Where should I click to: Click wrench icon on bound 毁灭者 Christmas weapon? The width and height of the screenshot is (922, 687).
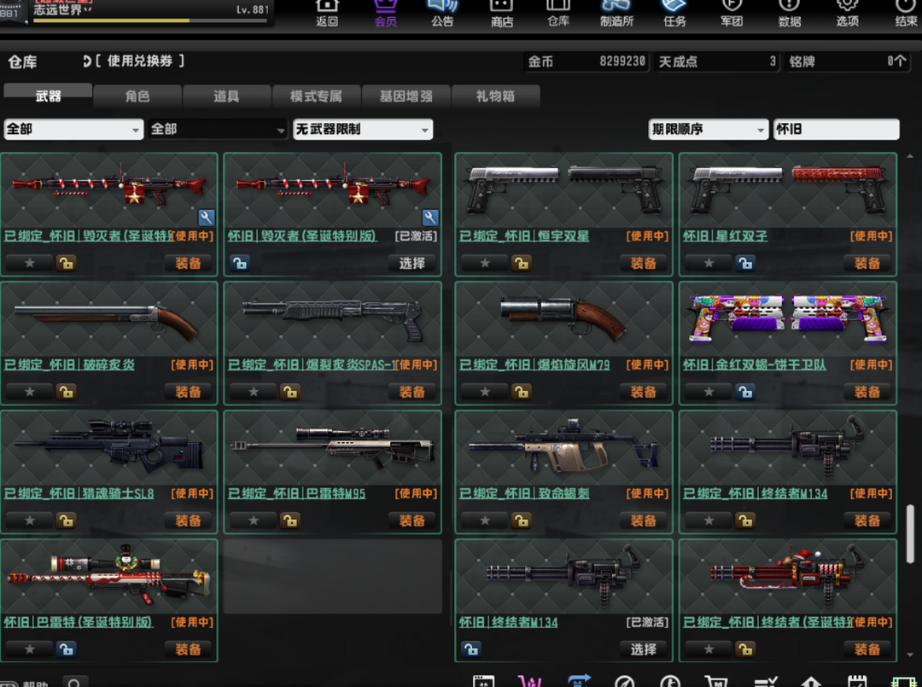click(206, 218)
